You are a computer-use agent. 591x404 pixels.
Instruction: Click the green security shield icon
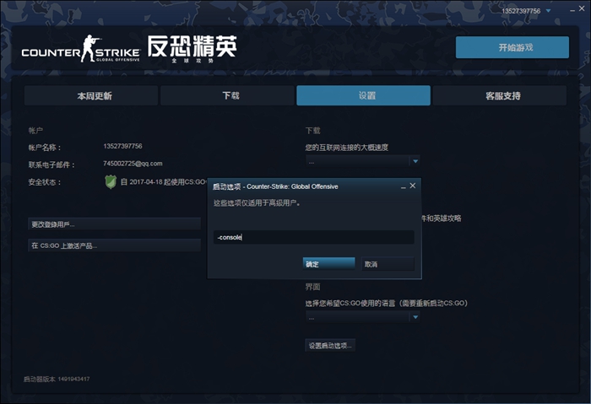coord(110,181)
